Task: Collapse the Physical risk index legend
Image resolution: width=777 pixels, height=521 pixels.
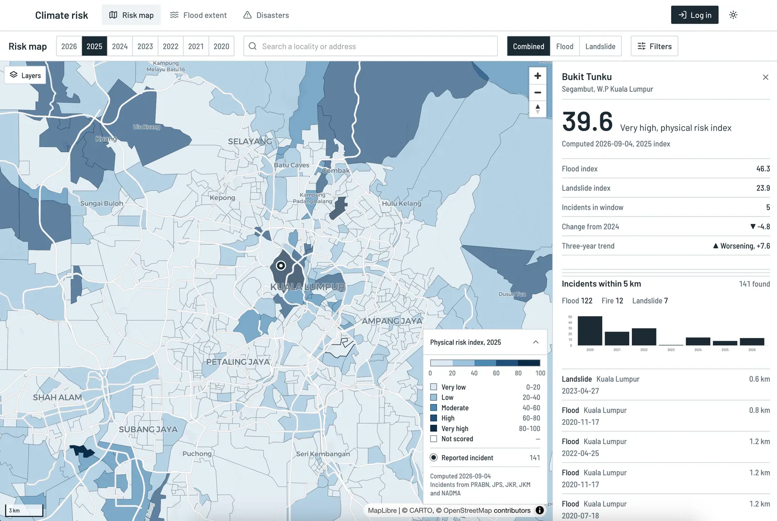Action: 536,342
